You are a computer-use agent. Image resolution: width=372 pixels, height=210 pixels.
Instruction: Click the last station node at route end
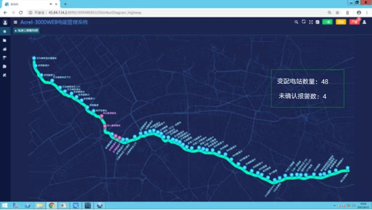pyautogui.click(x=348, y=168)
